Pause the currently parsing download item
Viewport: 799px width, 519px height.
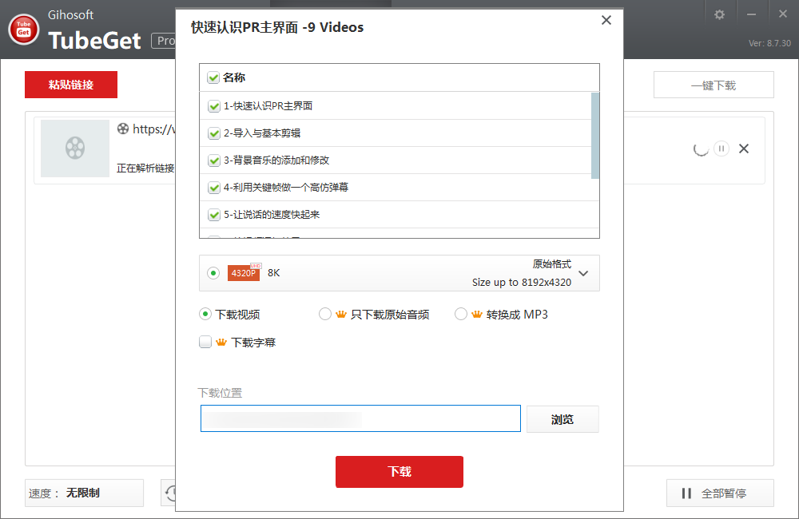721,149
